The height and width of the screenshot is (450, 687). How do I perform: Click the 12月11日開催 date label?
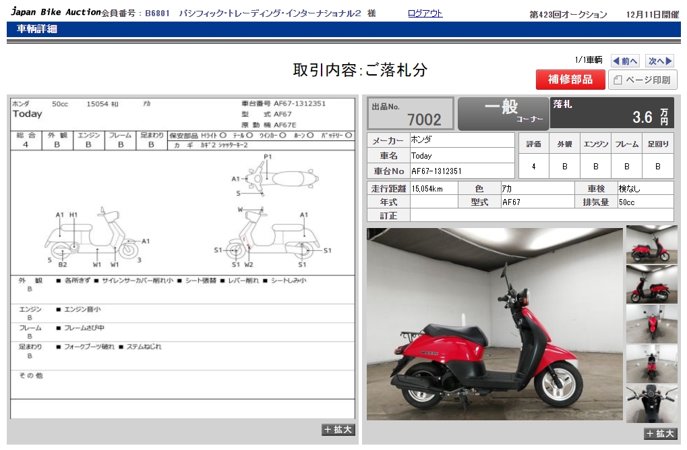(653, 14)
